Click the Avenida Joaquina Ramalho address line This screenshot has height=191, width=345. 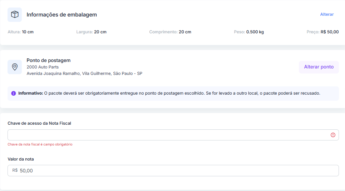coord(84,73)
